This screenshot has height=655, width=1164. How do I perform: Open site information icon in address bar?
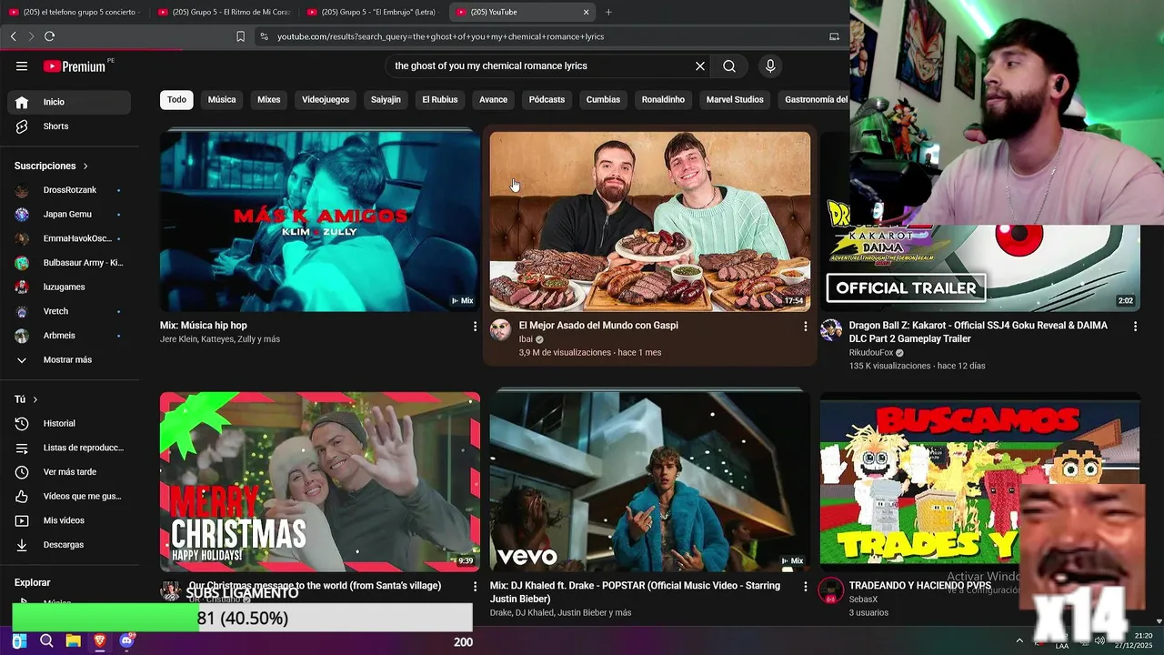[264, 36]
